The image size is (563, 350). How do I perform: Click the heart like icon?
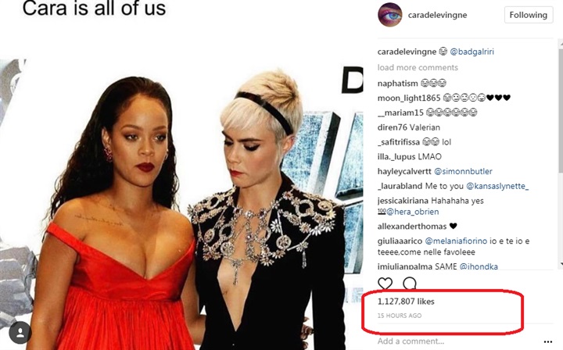[x=385, y=284]
